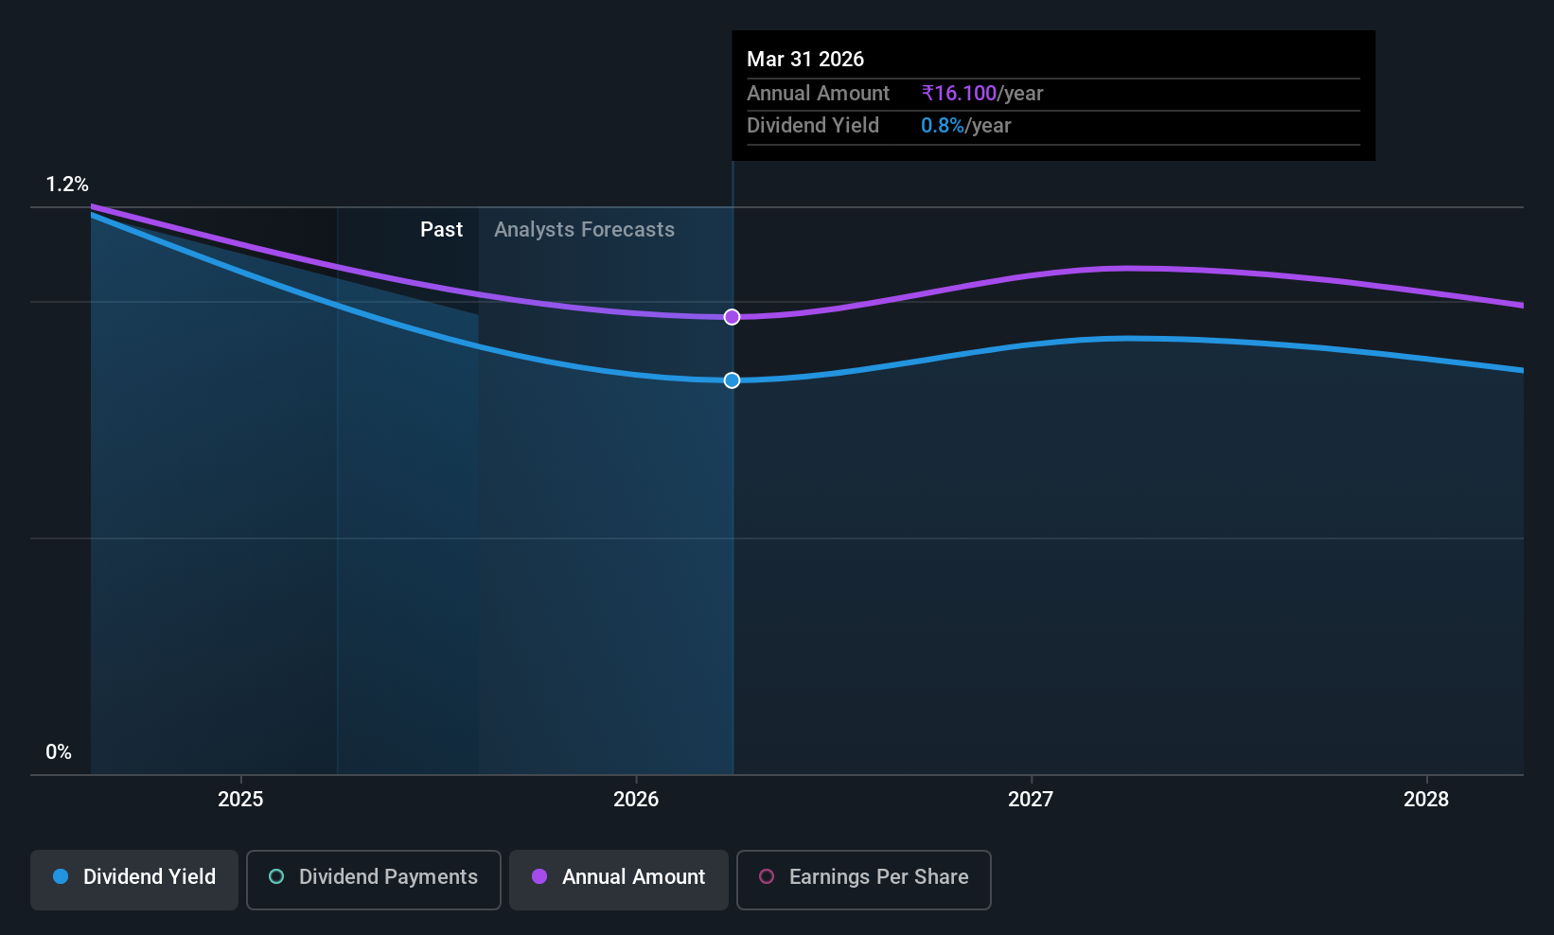Click the purple Annual Amount data point
This screenshot has height=935, width=1554.
(x=732, y=317)
